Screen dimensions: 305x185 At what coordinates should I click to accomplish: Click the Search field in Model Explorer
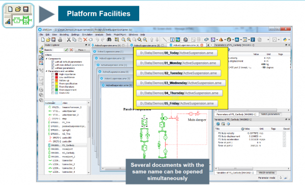click(58, 50)
